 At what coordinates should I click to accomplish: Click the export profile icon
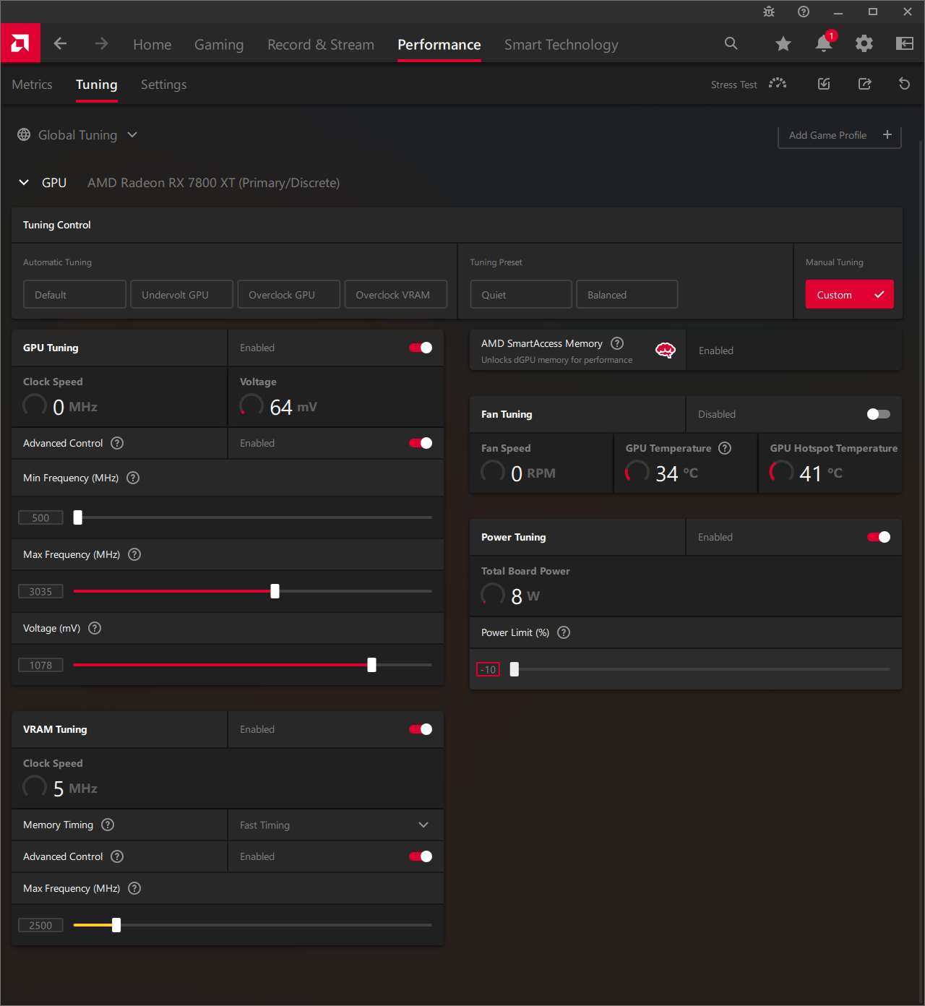pyautogui.click(x=864, y=84)
